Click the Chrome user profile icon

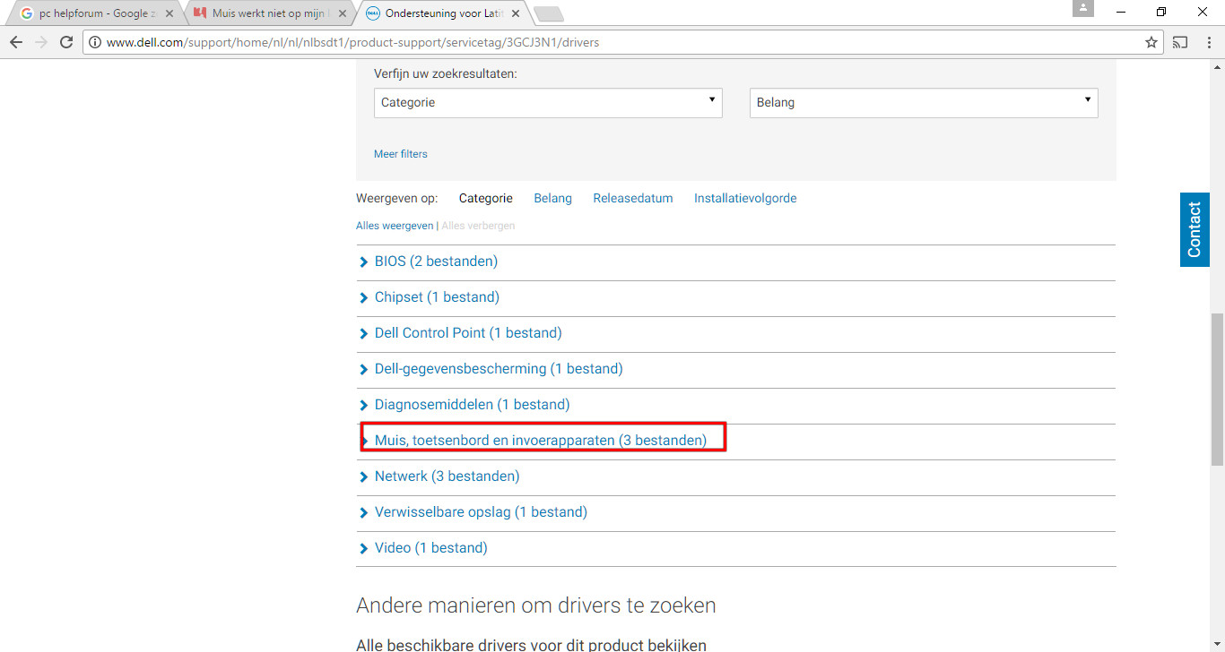click(1083, 8)
